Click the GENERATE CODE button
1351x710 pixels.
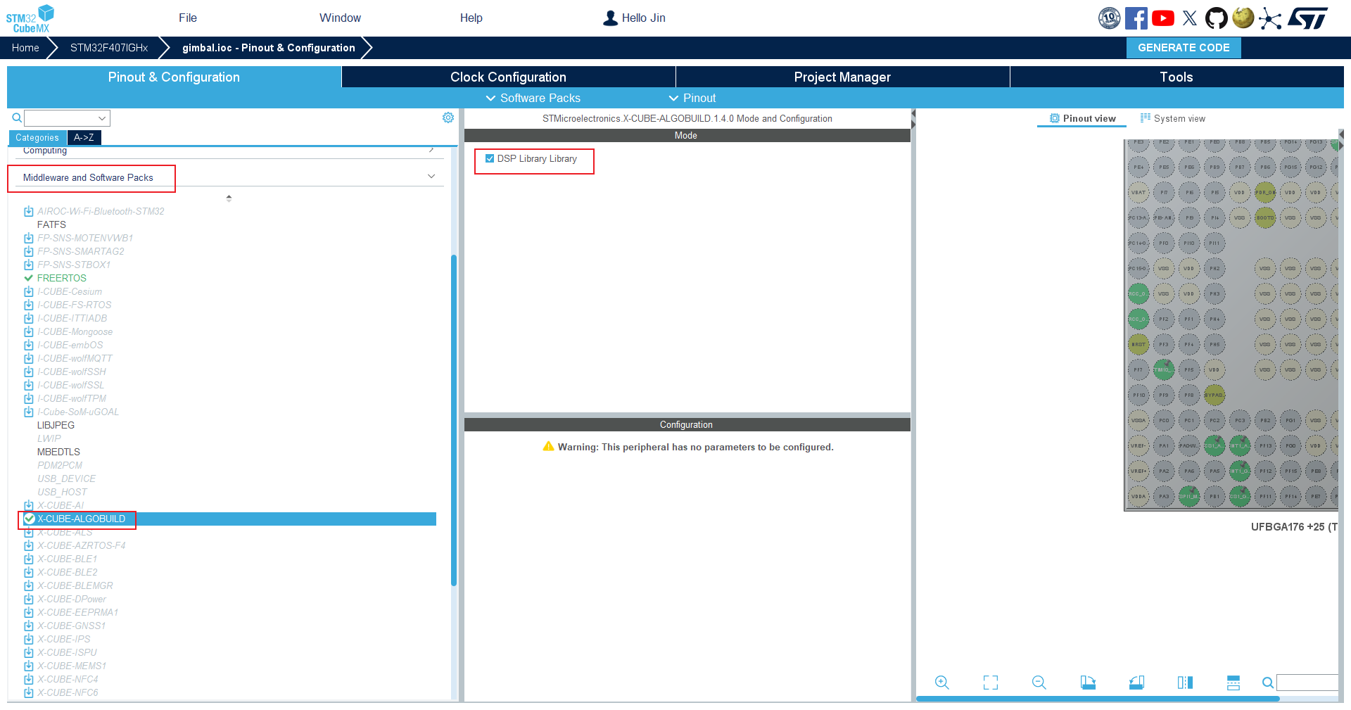click(1184, 48)
